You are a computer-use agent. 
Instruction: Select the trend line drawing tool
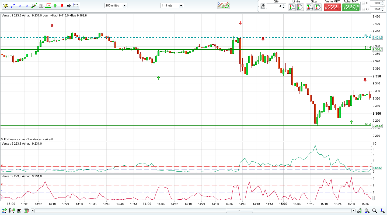(x=13, y=5)
